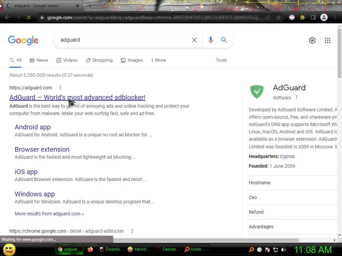Image resolution: width=342 pixels, height=256 pixels.
Task: Switch to hosts taskbar window
Action: pyautogui.click(x=196, y=249)
